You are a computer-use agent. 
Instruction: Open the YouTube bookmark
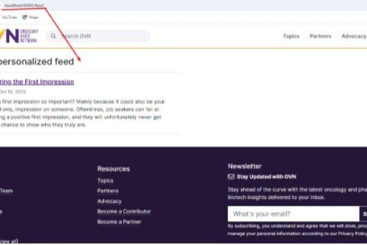click(9, 17)
